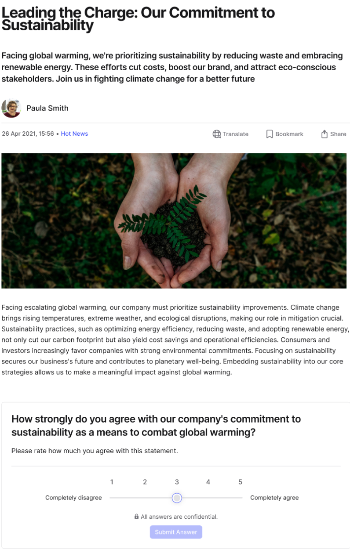Click the globe icon next to Translate
350x560 pixels.
tap(216, 134)
